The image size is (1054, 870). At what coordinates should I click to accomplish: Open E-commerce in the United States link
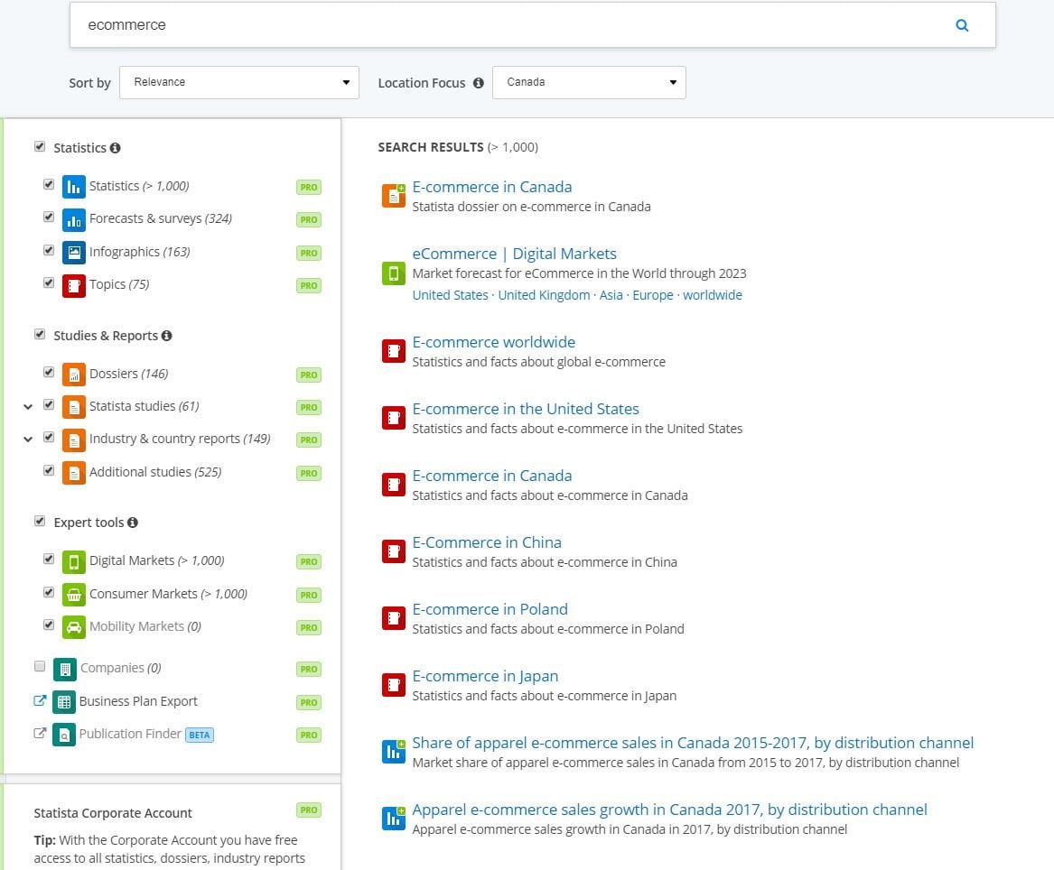pos(526,409)
